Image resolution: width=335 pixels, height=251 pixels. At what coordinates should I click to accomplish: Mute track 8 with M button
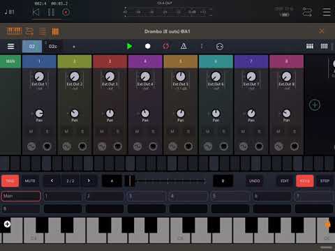(278, 131)
